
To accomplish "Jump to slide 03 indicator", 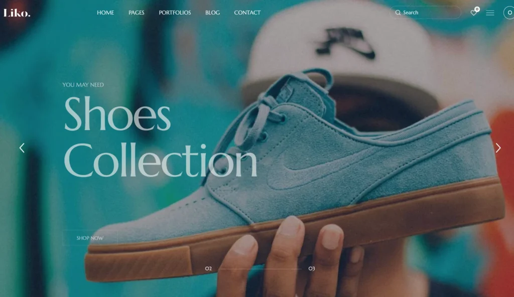I will [x=311, y=268].
